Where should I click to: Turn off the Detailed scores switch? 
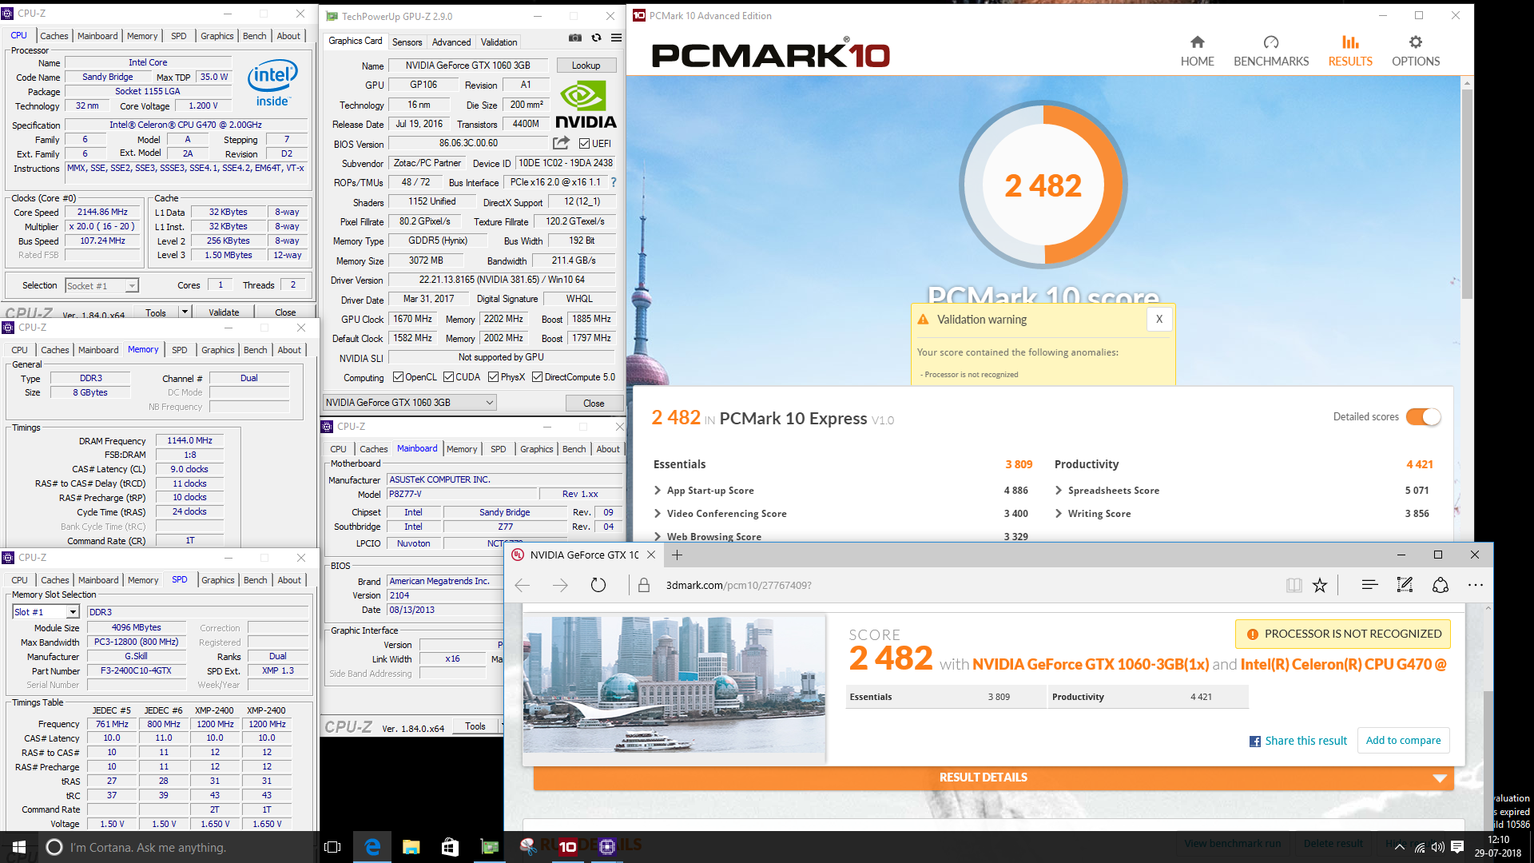pyautogui.click(x=1423, y=416)
